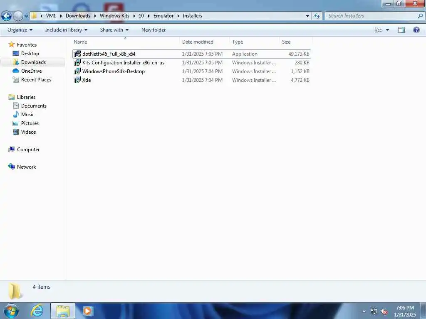The width and height of the screenshot is (426, 319).
Task: Open the Include in library menu
Action: point(66,30)
